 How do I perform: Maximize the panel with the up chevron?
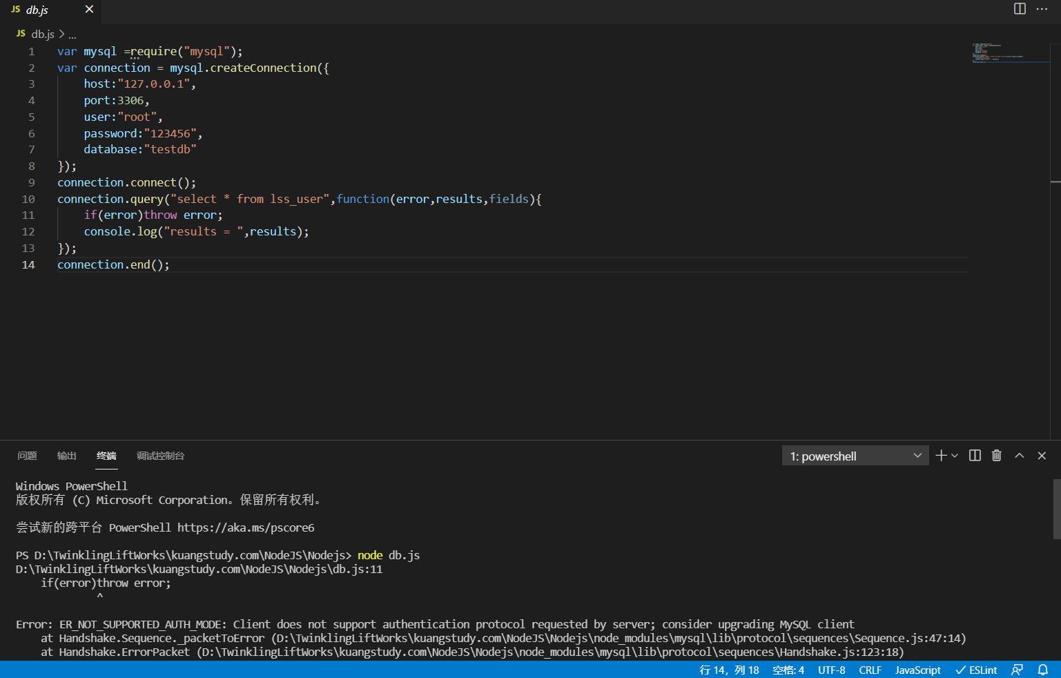(x=1019, y=456)
